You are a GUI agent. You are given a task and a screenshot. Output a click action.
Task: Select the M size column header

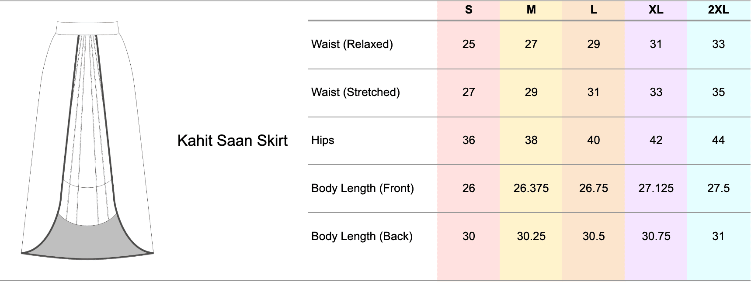531,10
